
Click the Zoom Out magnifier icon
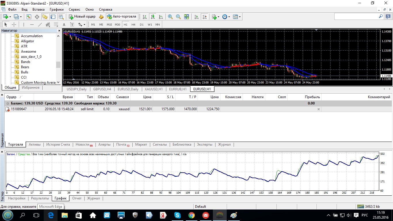tap(178, 17)
